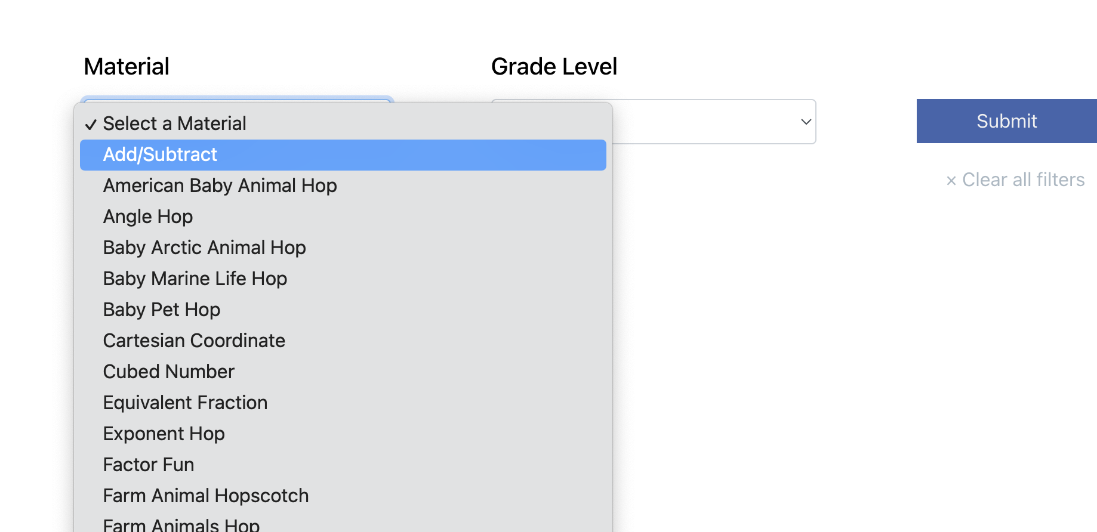
Task: Open the Grade Level dropdown
Action: pos(714,122)
